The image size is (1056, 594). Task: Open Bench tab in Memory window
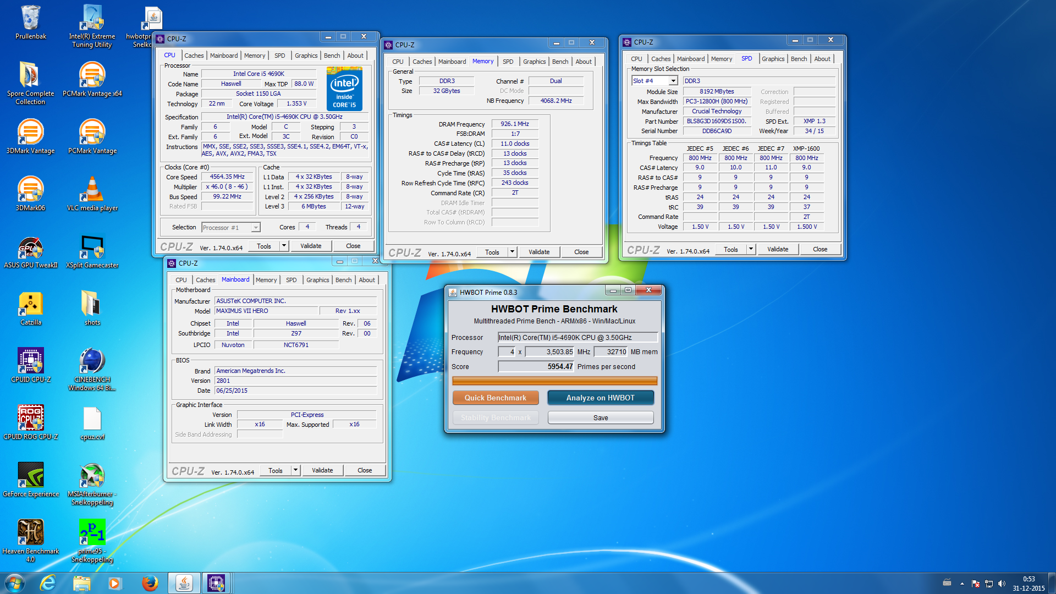(x=560, y=62)
